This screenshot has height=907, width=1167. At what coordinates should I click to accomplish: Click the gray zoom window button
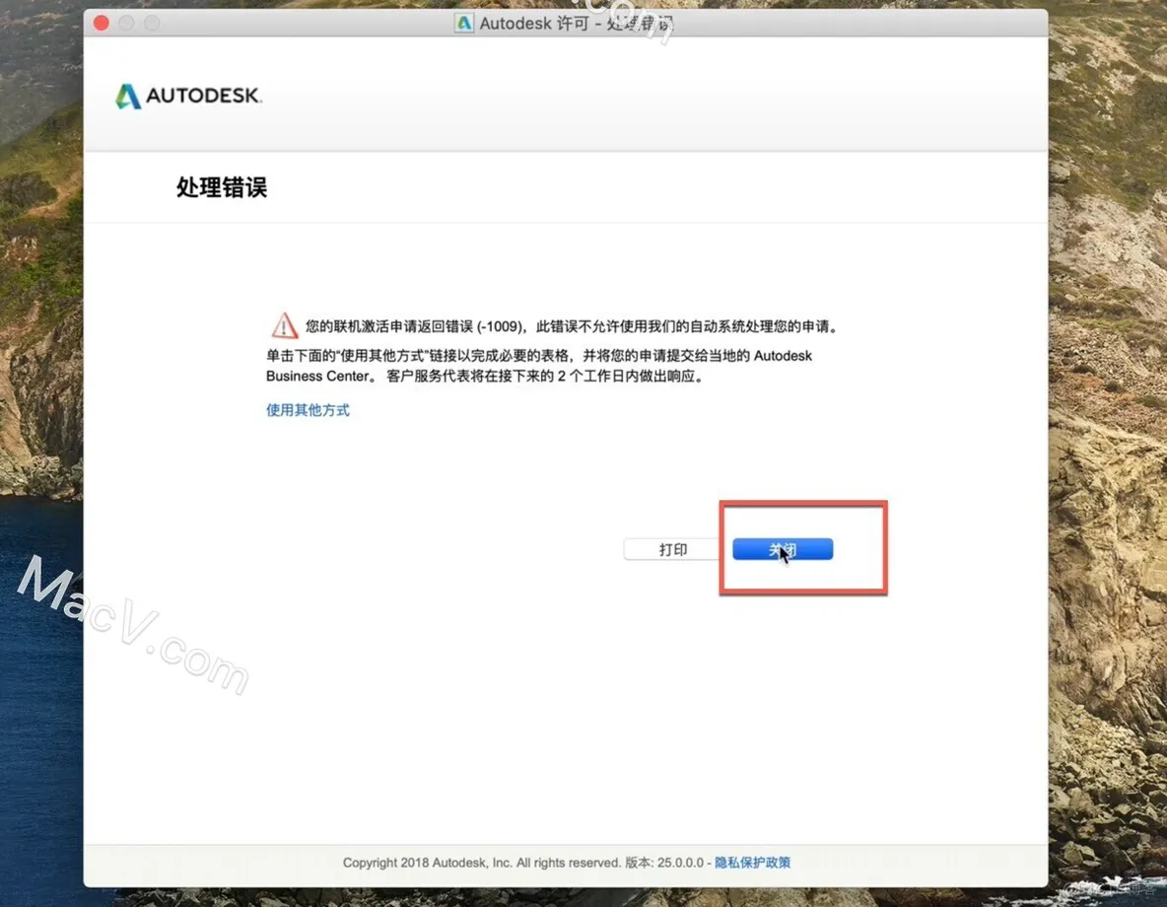pyautogui.click(x=151, y=23)
